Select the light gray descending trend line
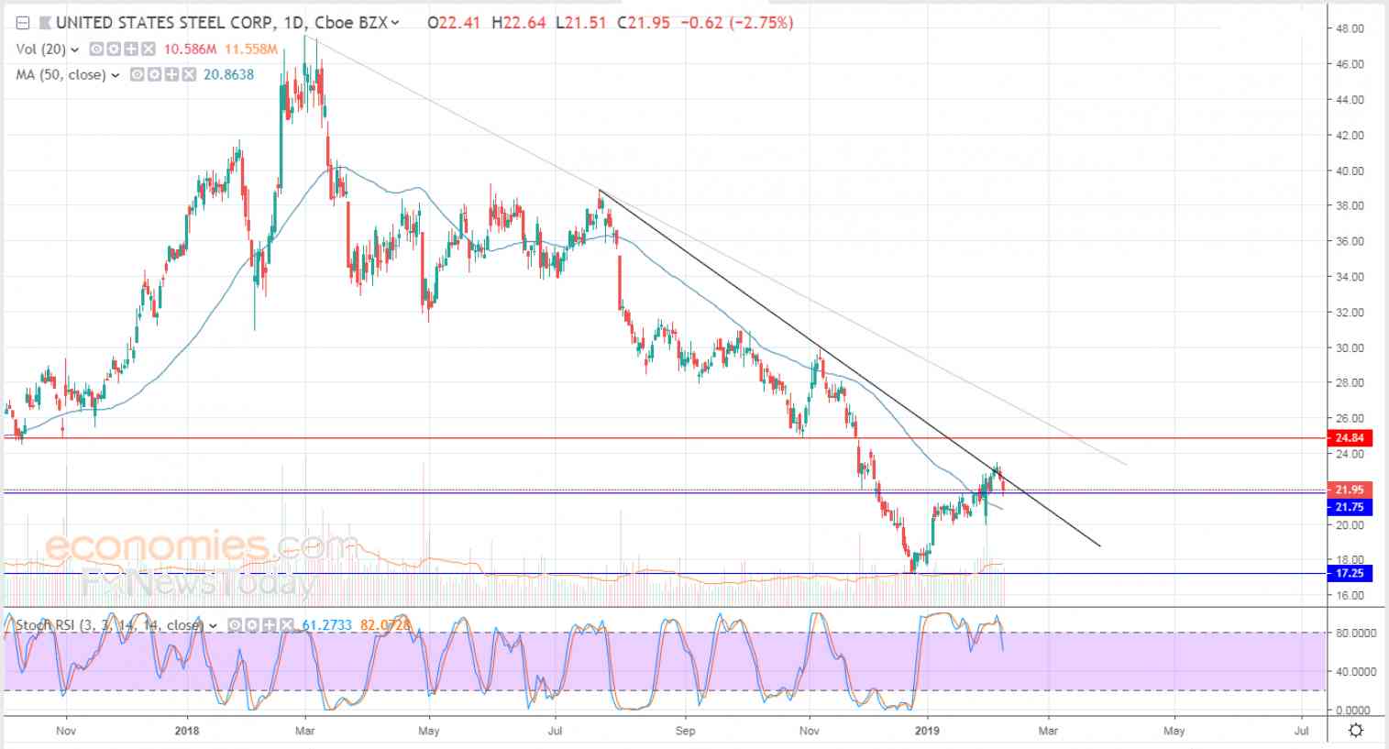 click(715, 249)
